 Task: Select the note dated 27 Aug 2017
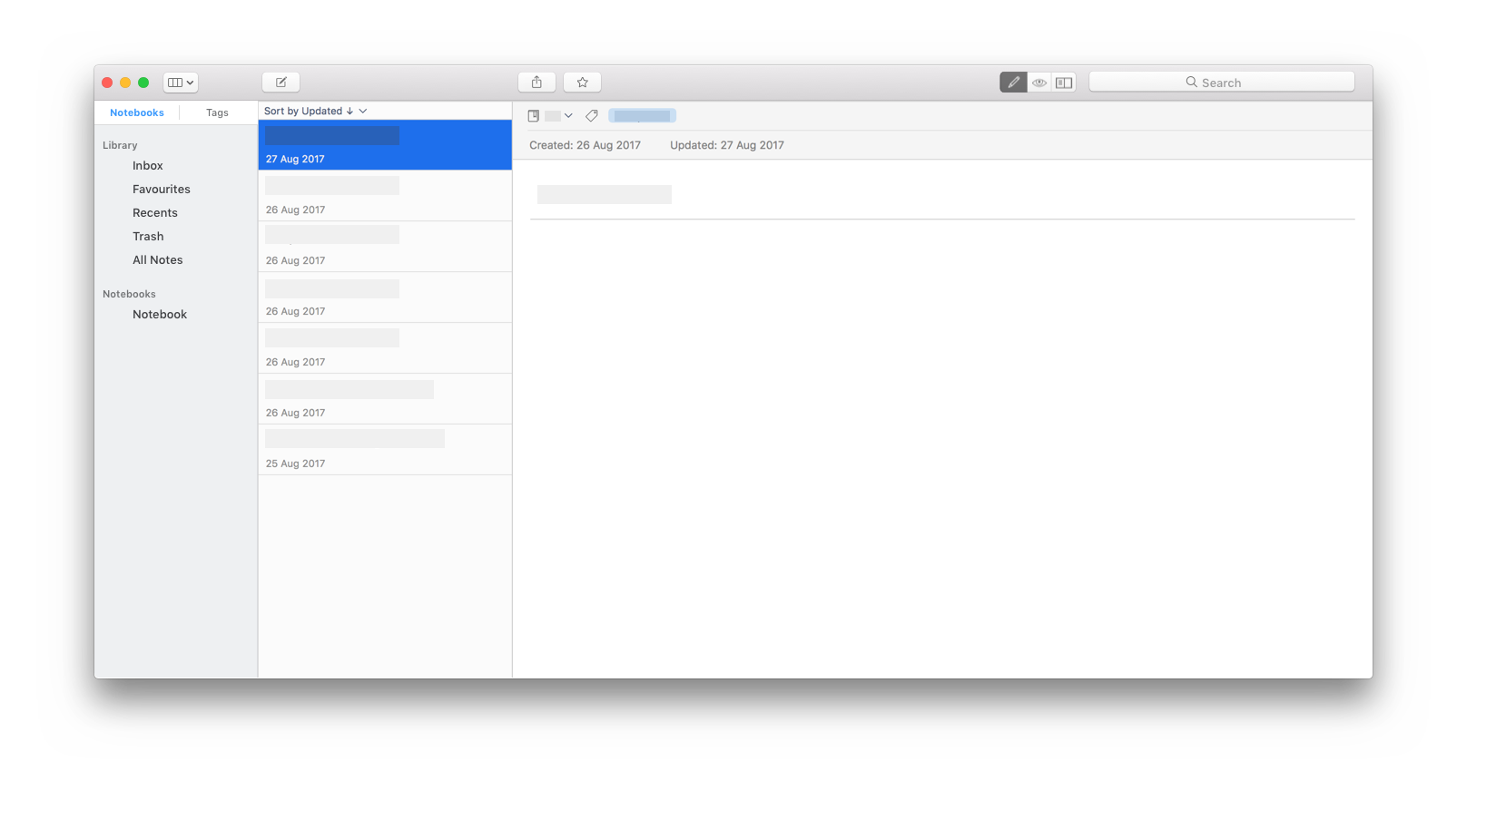click(x=385, y=145)
